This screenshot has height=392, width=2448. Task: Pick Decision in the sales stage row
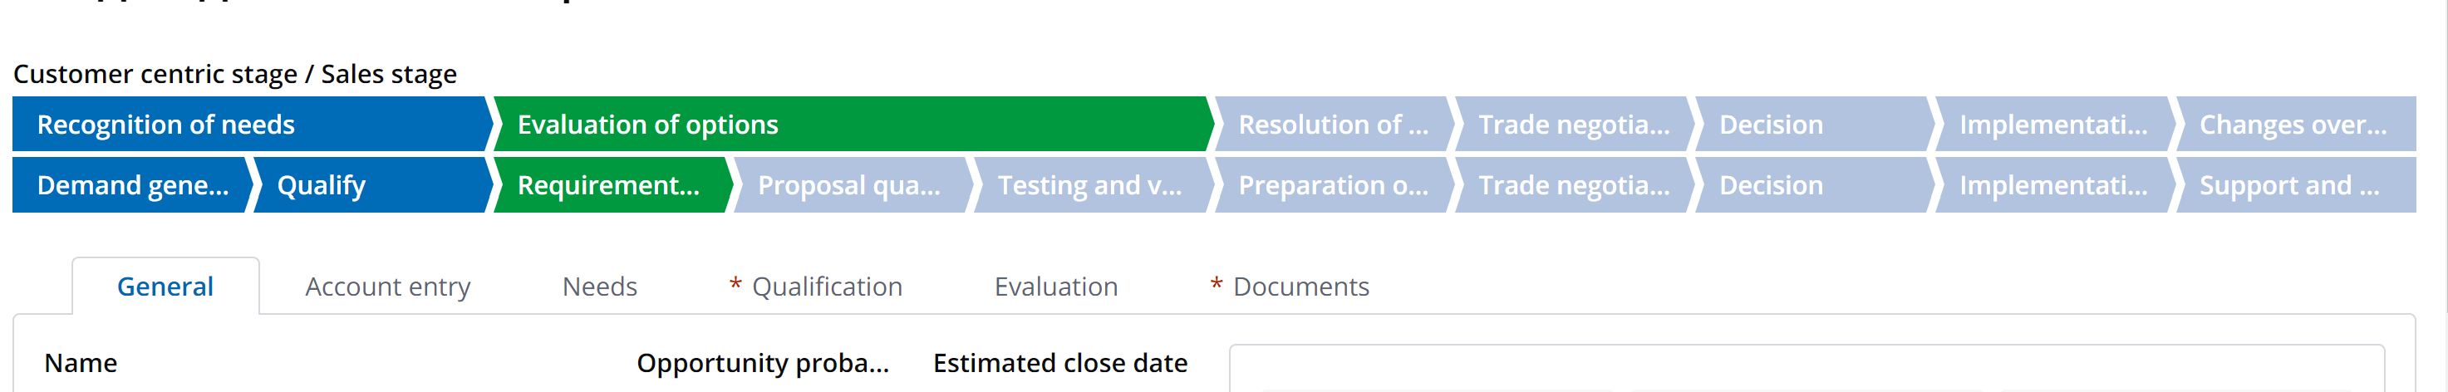pos(1811,185)
